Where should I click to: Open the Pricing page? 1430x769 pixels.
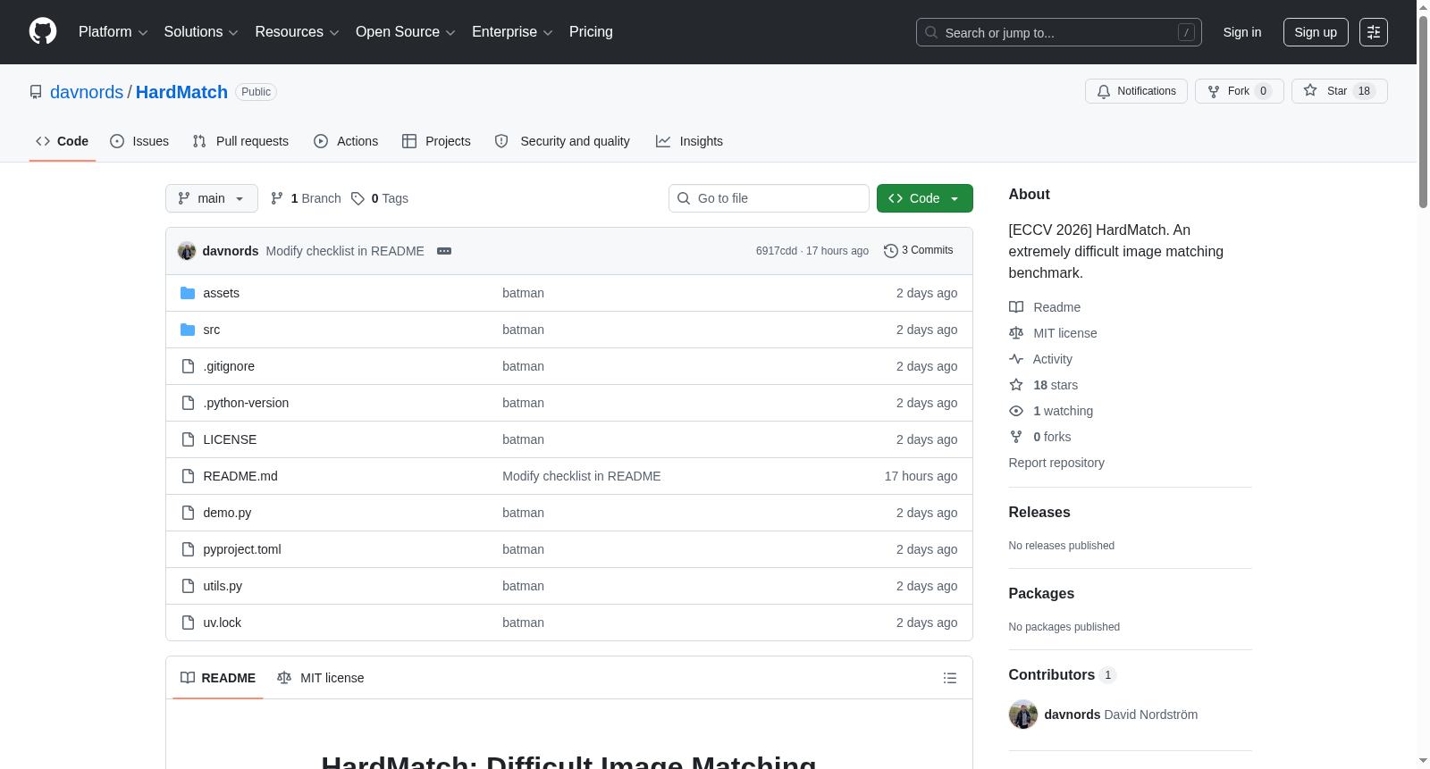(x=591, y=32)
